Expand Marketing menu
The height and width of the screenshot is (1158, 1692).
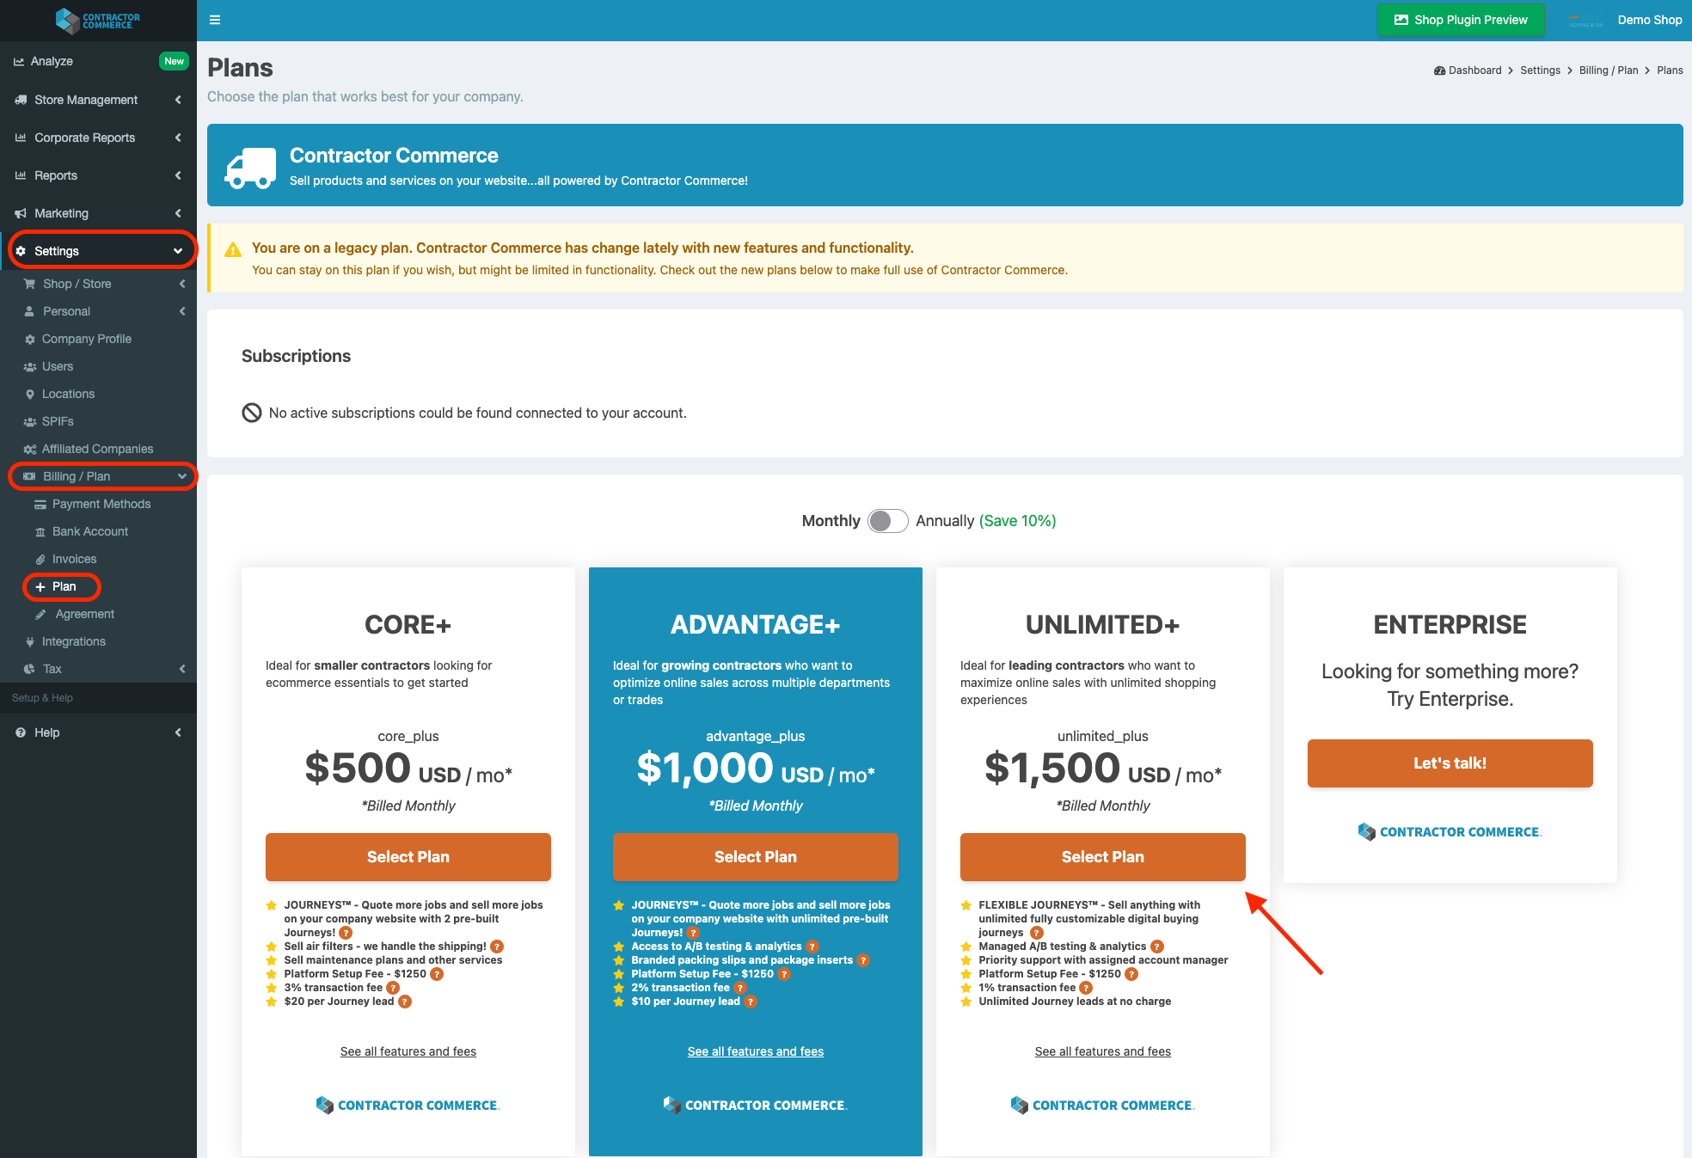coord(98,213)
